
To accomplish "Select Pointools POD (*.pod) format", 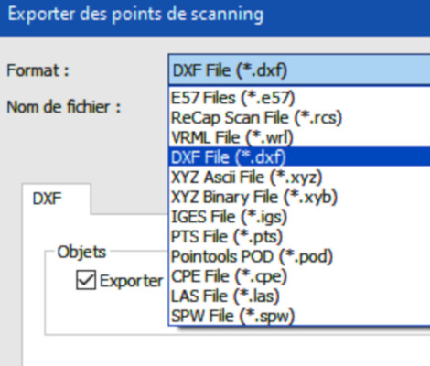I will pos(299,256).
